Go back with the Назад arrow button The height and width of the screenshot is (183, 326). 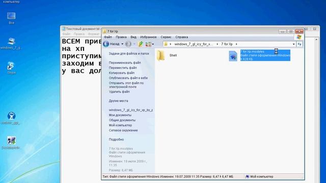(106, 44)
